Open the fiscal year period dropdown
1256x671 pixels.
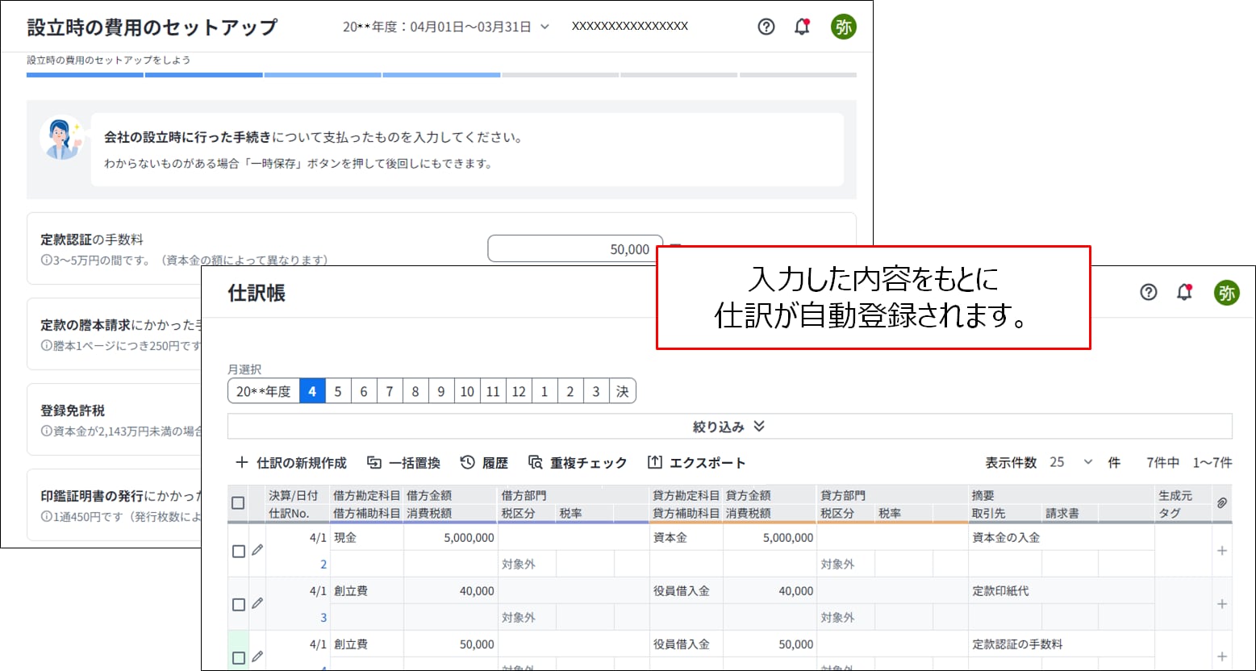click(x=446, y=27)
